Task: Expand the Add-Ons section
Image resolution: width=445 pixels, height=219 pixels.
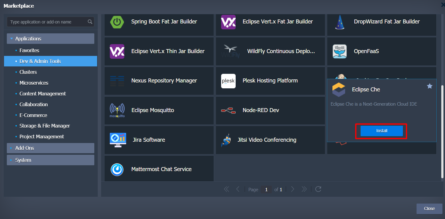Action: tap(50, 148)
